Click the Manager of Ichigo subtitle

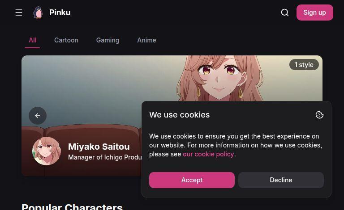click(105, 157)
